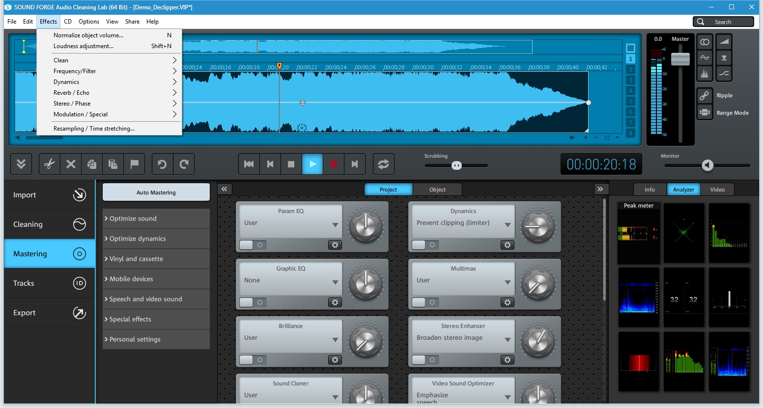The width and height of the screenshot is (763, 408).
Task: Collapse toolbar with double-chevron down icon
Action: (x=21, y=164)
